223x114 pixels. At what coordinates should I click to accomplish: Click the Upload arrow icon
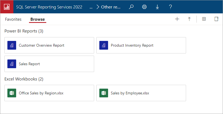[189, 19]
